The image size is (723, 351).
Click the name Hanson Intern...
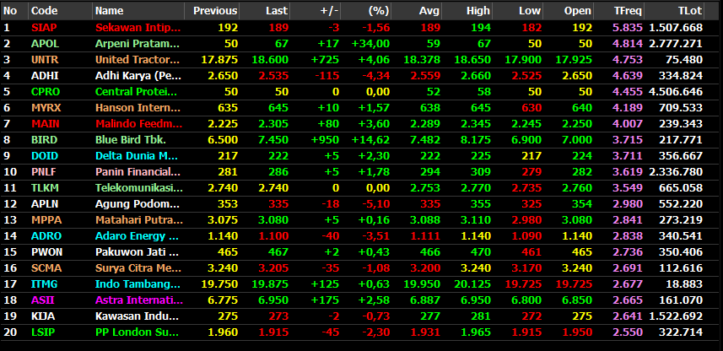click(138, 108)
